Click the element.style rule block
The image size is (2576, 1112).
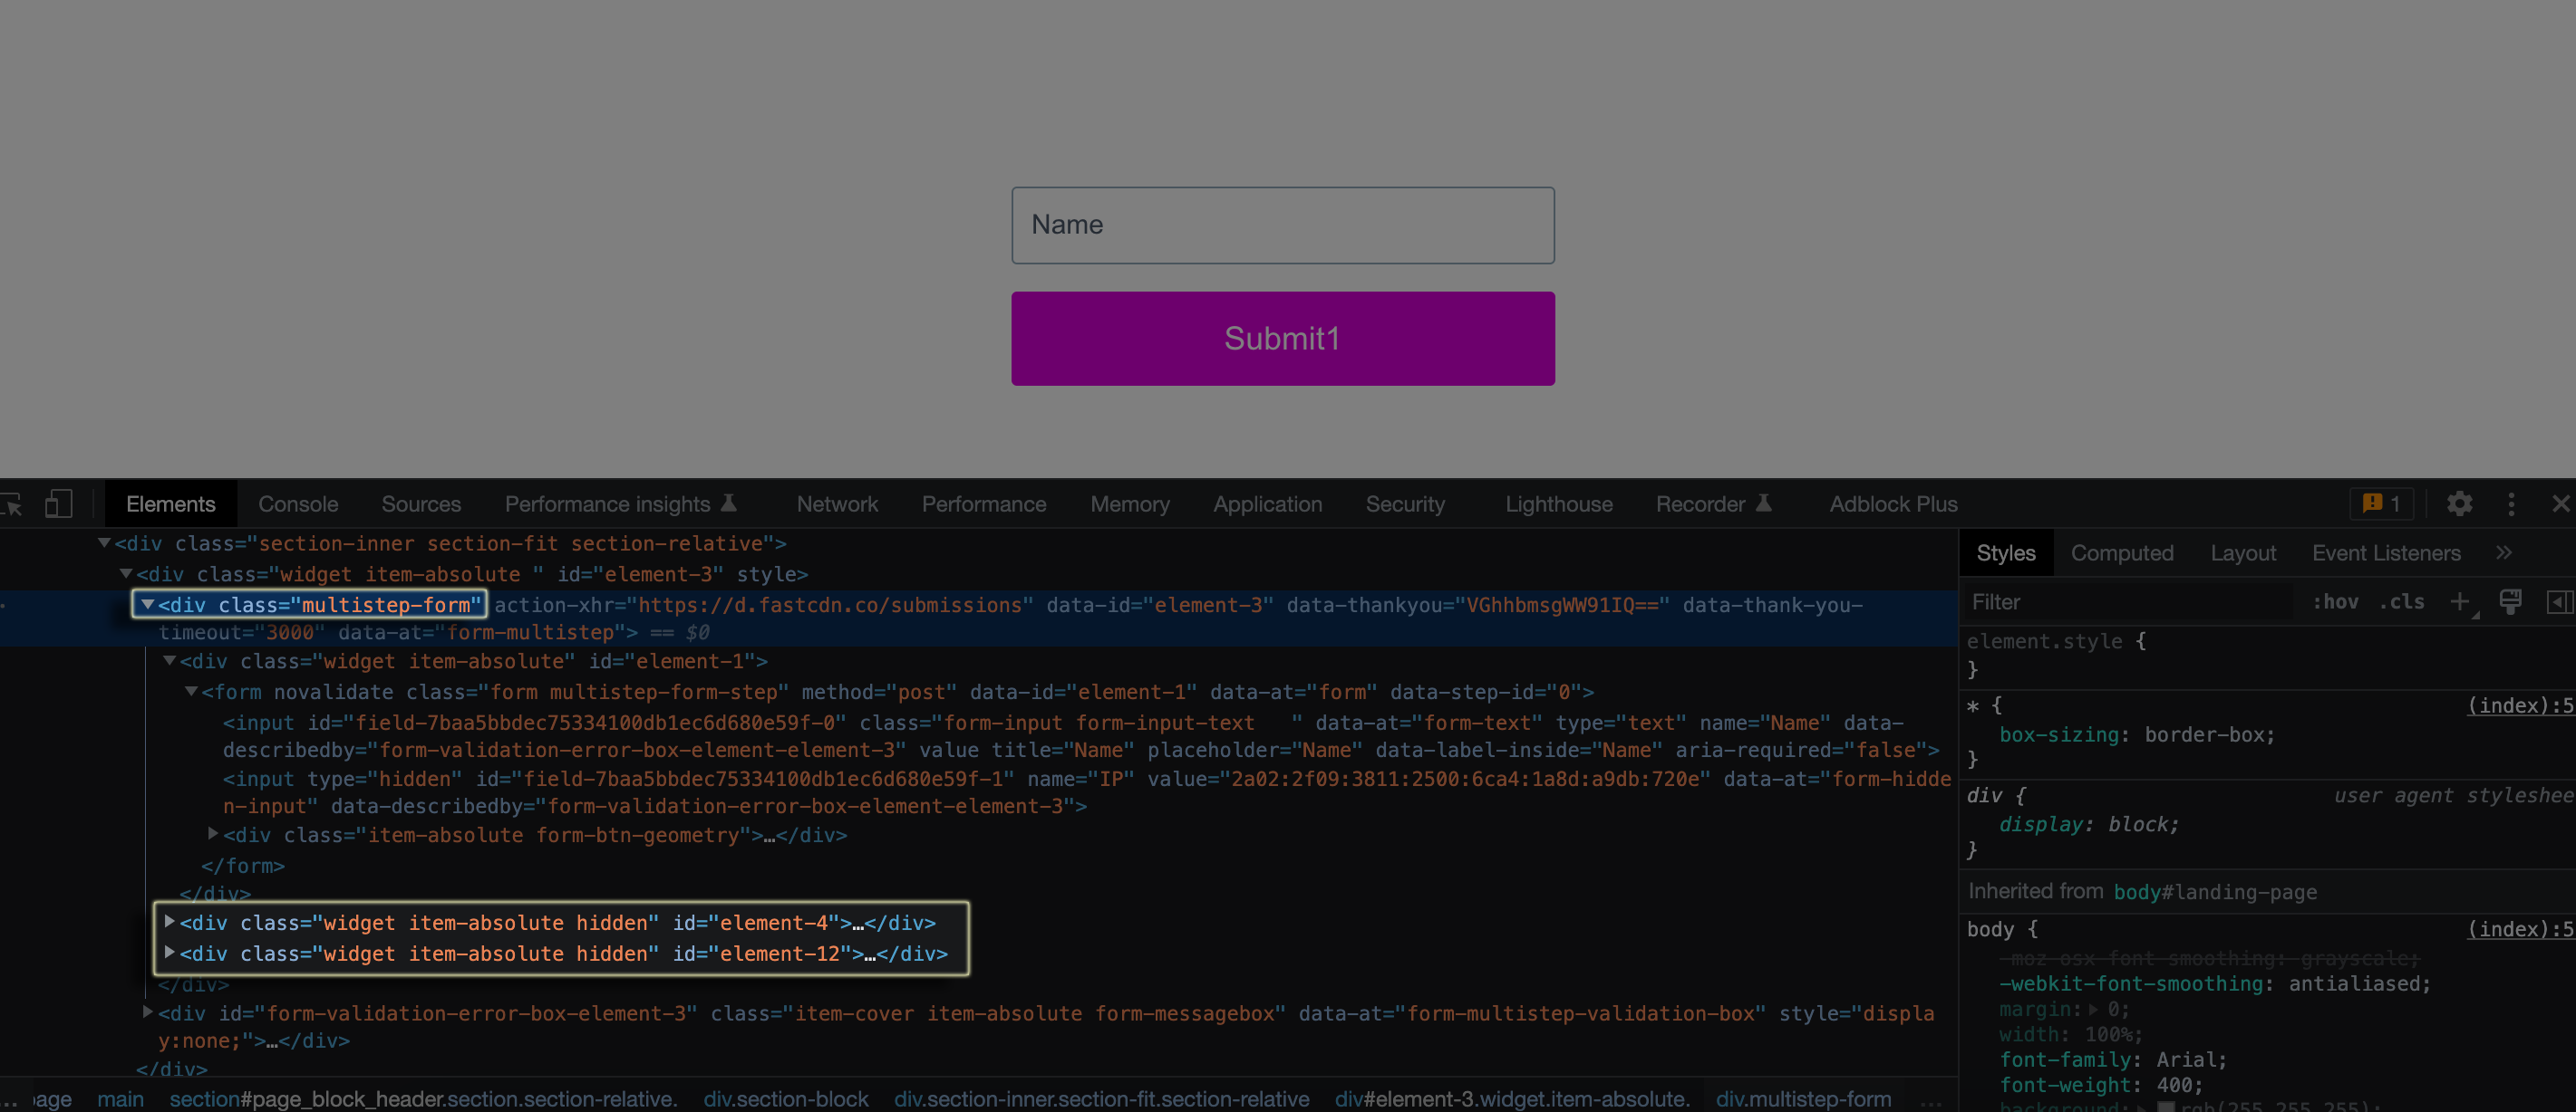click(2266, 656)
